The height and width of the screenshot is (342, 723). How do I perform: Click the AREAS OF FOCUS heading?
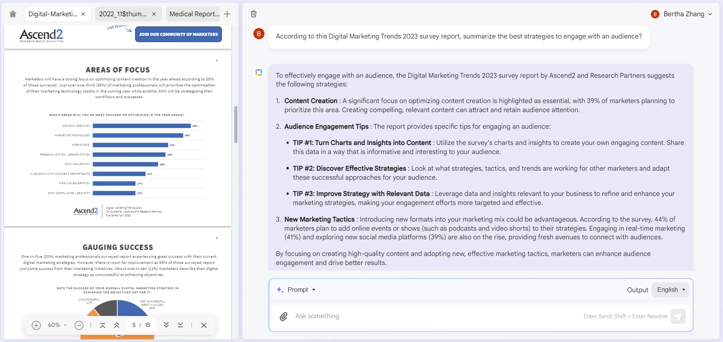pyautogui.click(x=118, y=70)
